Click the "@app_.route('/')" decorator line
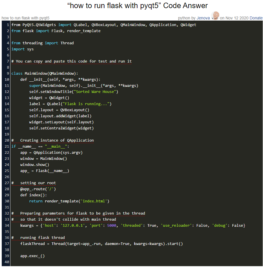 click(38, 189)
